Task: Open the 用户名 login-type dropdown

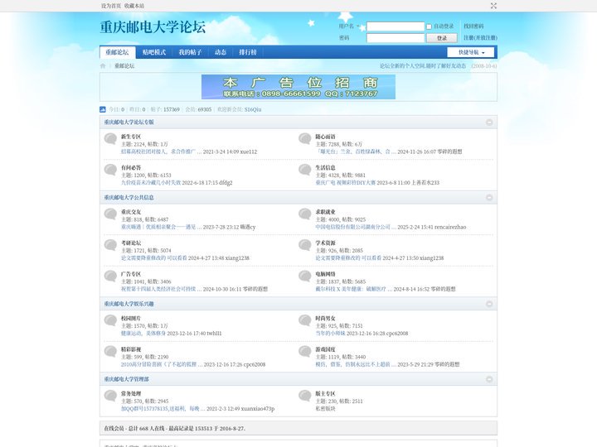Action: pos(349,26)
